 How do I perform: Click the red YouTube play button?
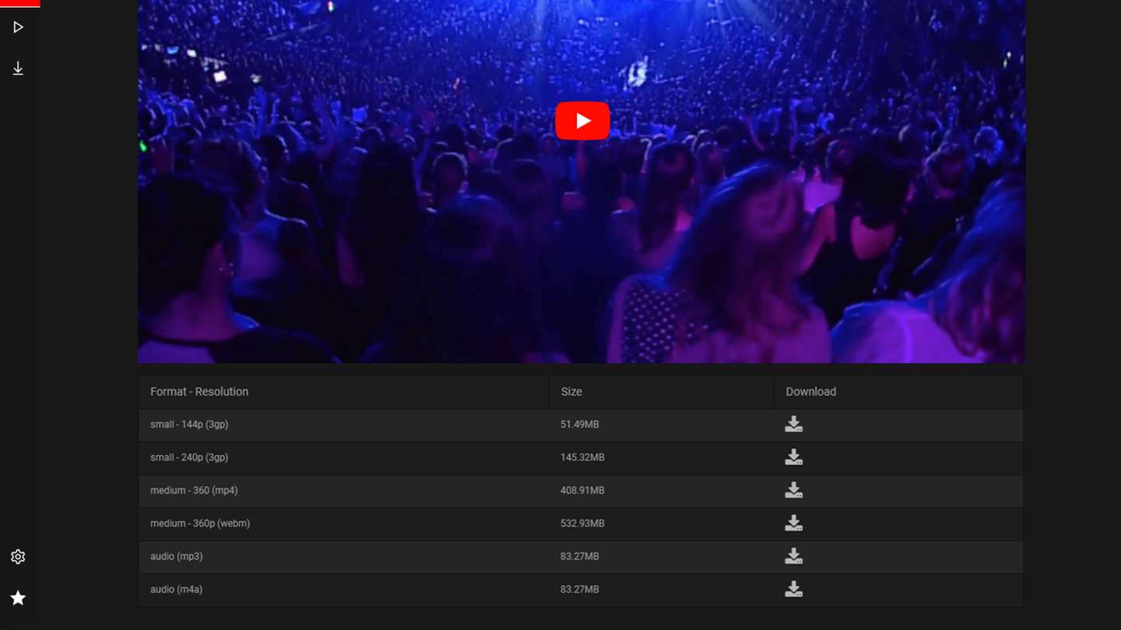click(582, 121)
